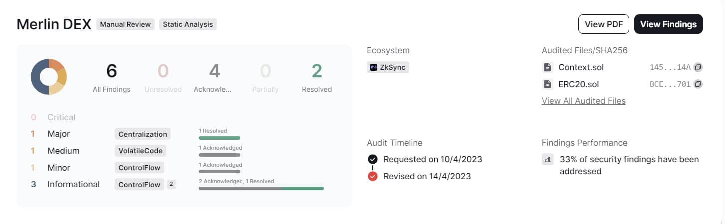The image size is (725, 224).
Task: Open View All Audited Files link
Action: click(x=584, y=101)
